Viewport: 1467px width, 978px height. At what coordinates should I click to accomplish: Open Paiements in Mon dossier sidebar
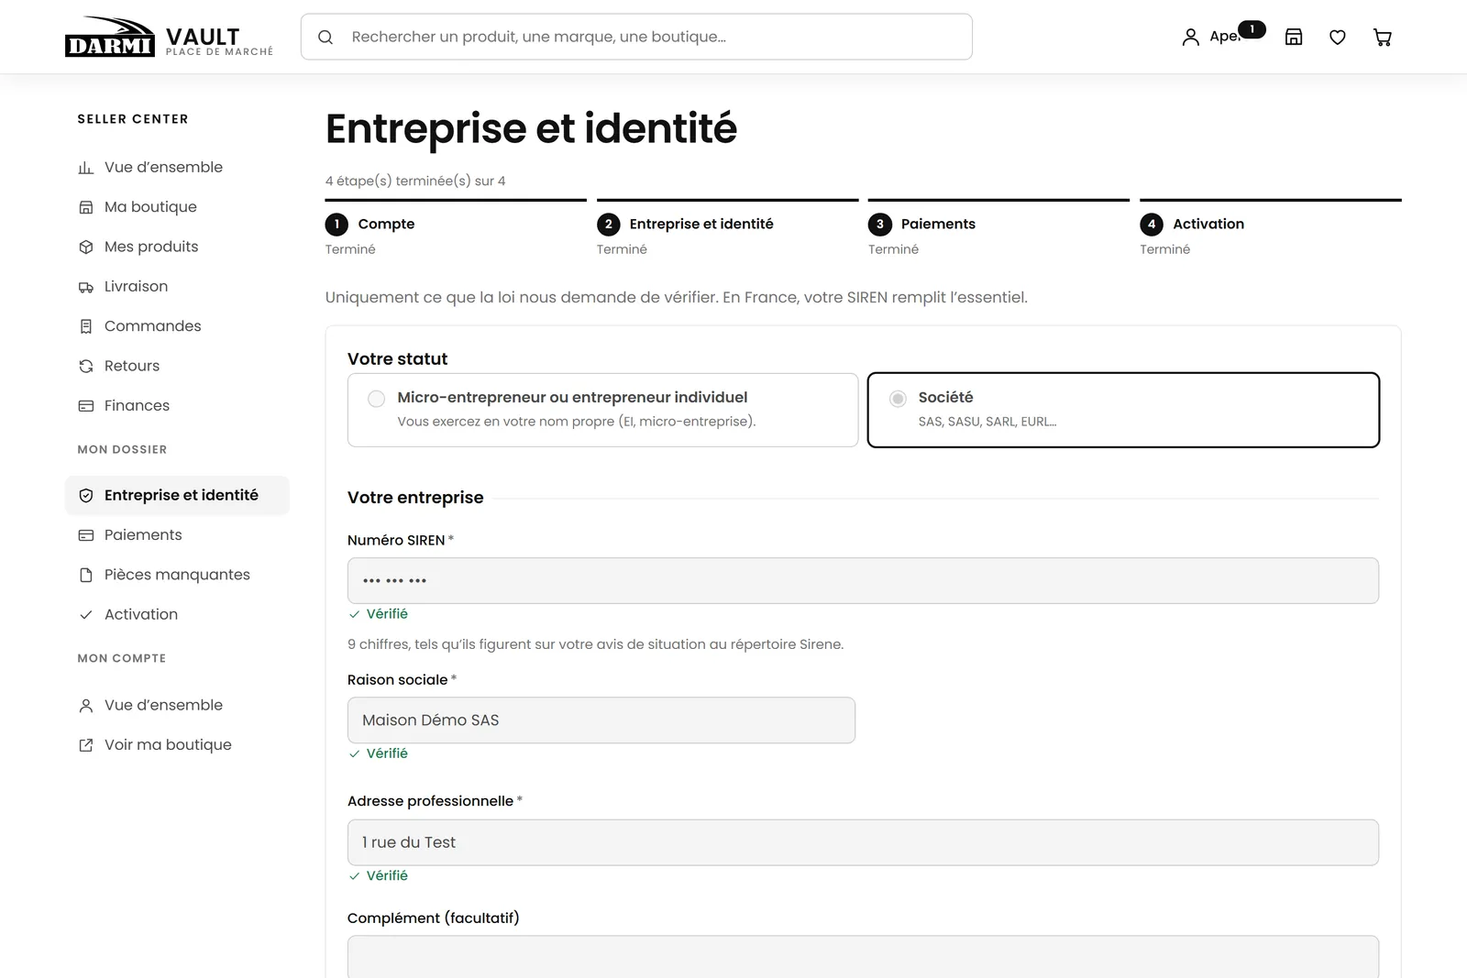click(x=177, y=535)
